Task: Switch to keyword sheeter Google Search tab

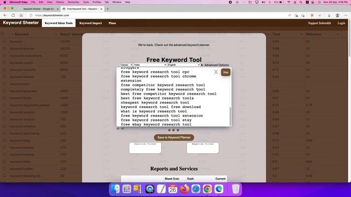Action: [39, 9]
